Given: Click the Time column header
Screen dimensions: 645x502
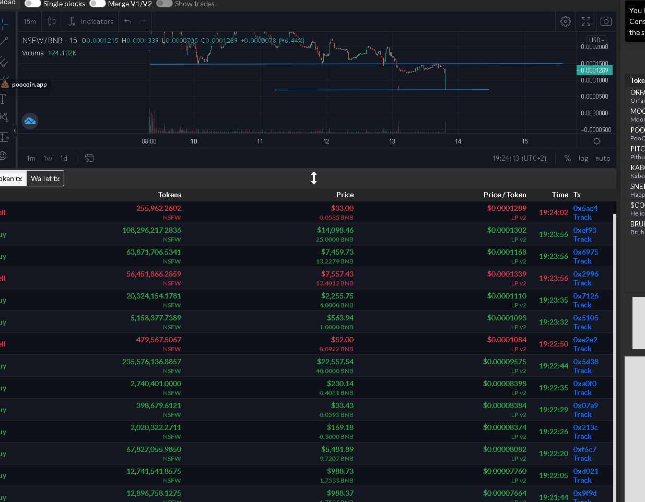Looking at the screenshot, I should coord(560,195).
